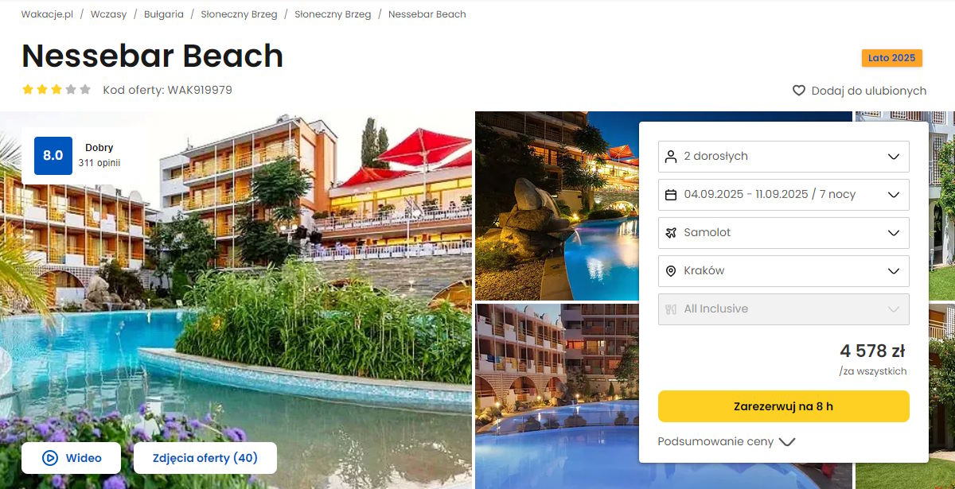Viewport: 955px width, 489px height.
Task: Click the heart icon for favorites
Action: click(x=799, y=91)
